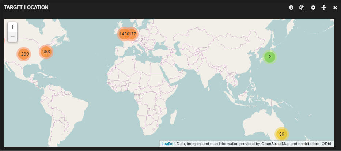
Task: Open the yellow 89 cluster in Australia
Action: [281, 134]
